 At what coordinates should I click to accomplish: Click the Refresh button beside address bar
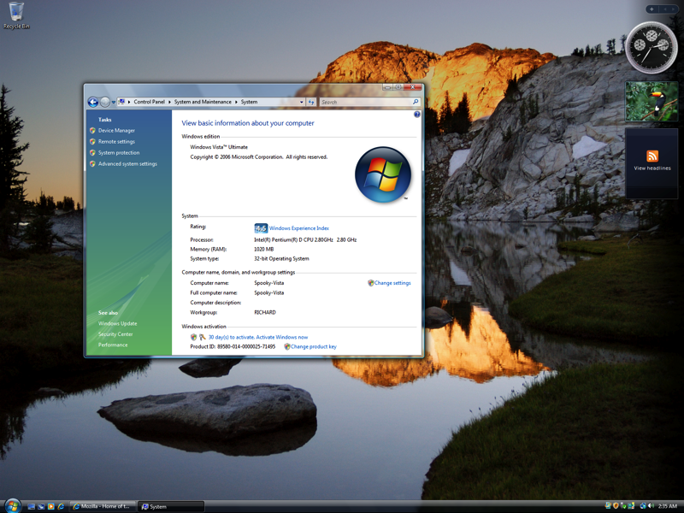(311, 102)
